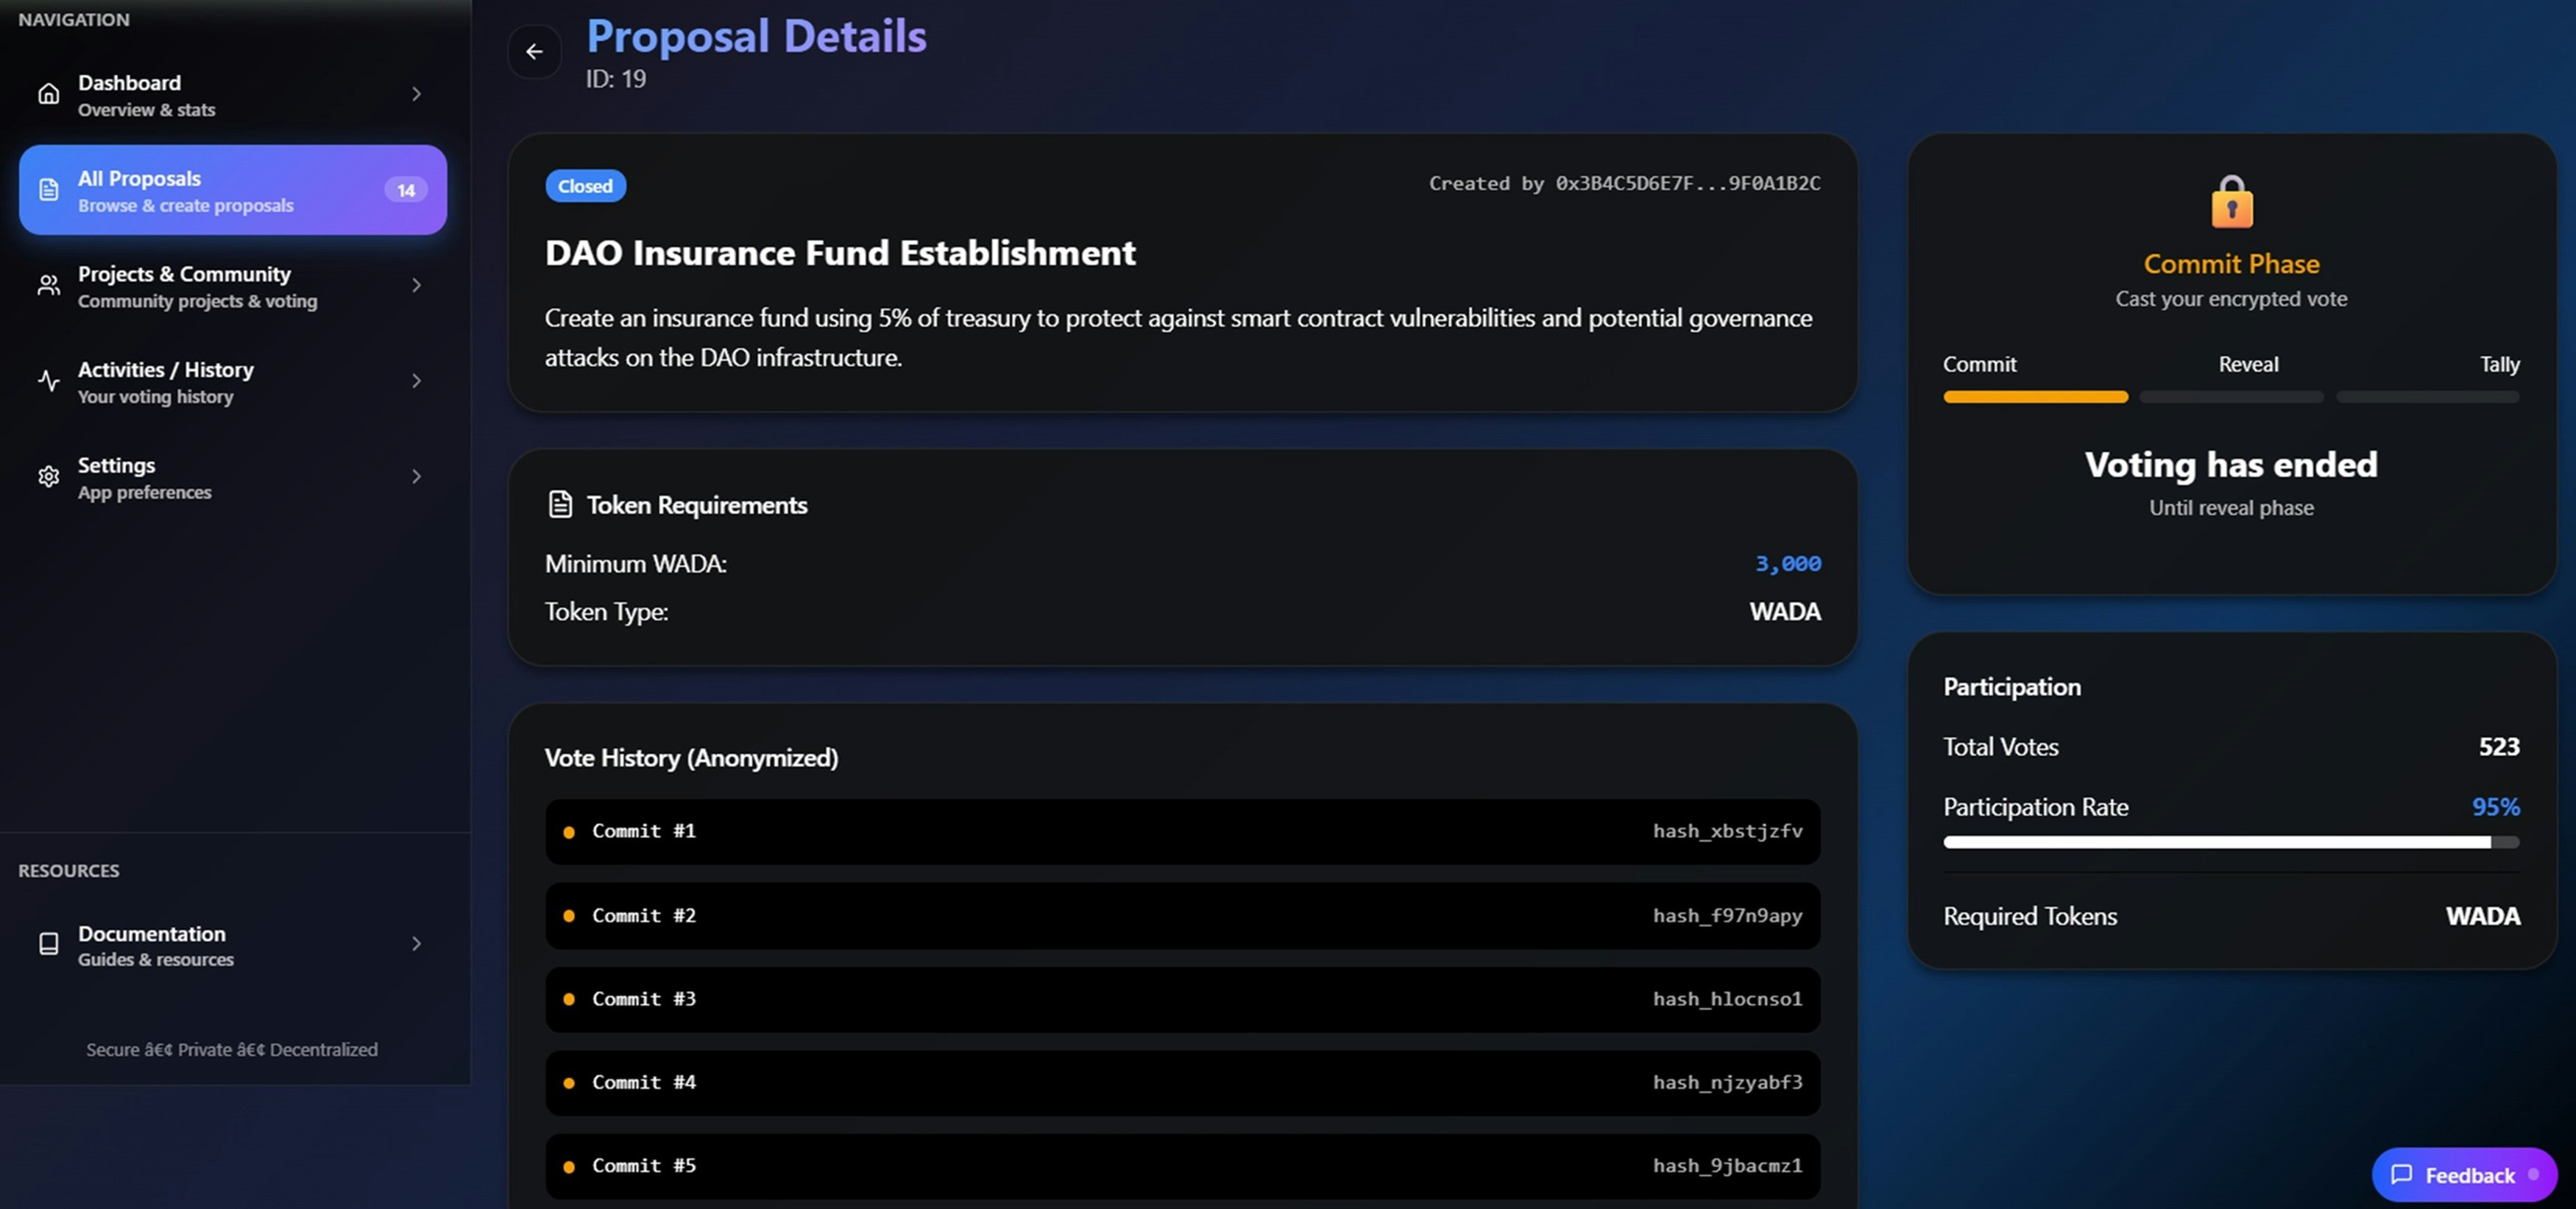This screenshot has height=1209, width=2576.
Task: Click the proposals count badge 14
Action: click(x=405, y=190)
